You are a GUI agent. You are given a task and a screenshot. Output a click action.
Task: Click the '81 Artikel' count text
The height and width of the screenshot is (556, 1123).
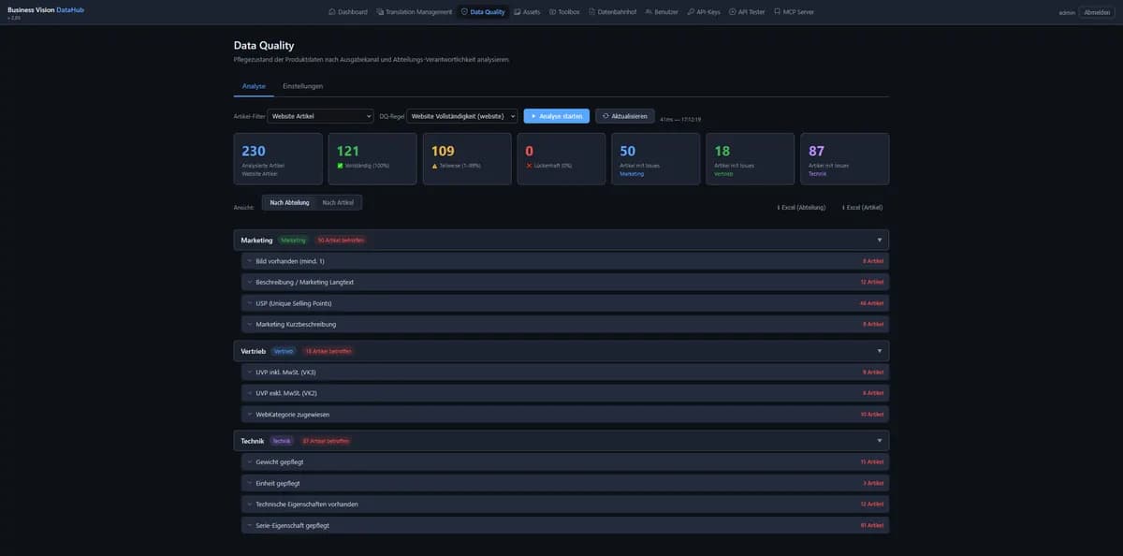[x=871, y=525]
